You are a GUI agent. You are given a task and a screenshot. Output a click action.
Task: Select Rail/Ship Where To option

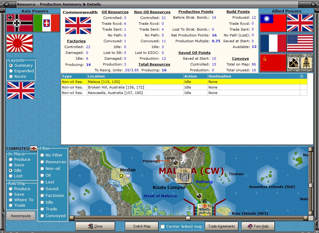point(21,200)
